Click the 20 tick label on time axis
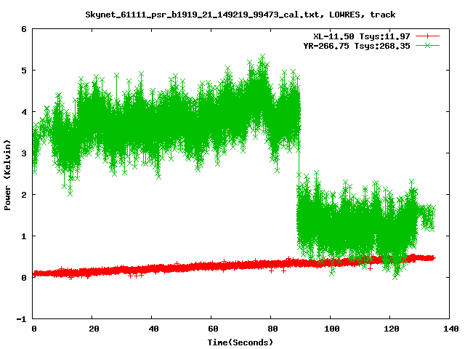Viewport: 465px width, 349px height. (x=93, y=329)
